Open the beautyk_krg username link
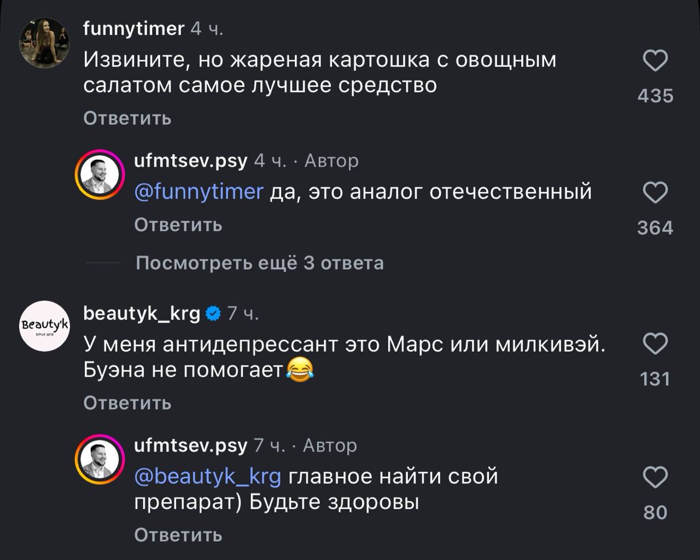This screenshot has width=700, height=560. coord(142,313)
